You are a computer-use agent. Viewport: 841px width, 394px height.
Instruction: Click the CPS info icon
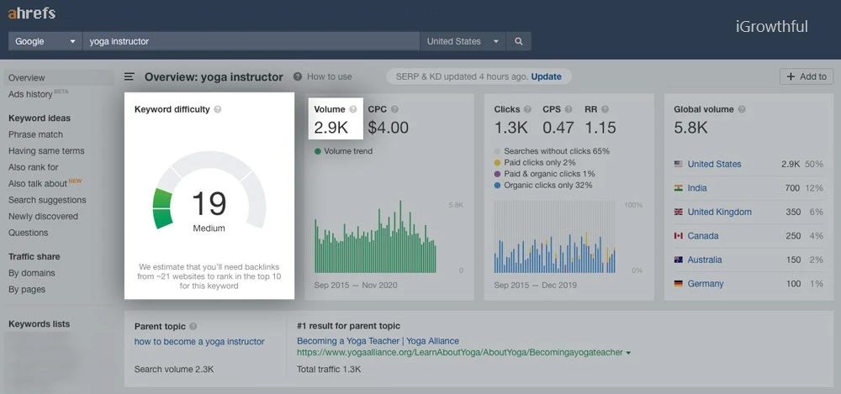[569, 109]
